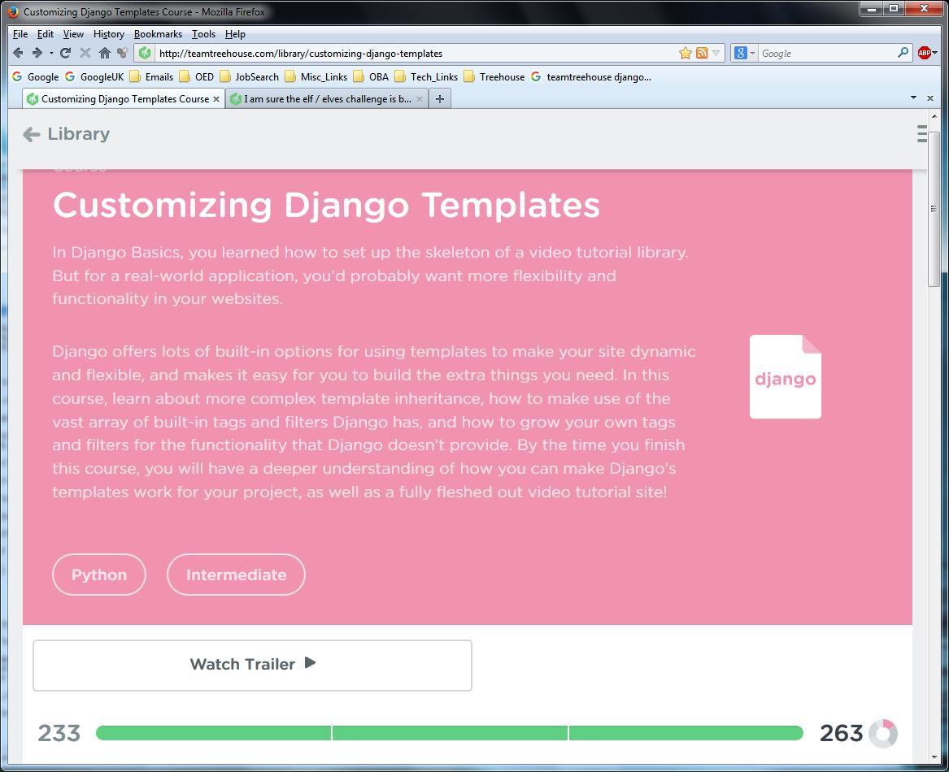Switch to Customizing Django Templates Course tab
Image resolution: width=949 pixels, height=772 pixels.
coord(124,98)
